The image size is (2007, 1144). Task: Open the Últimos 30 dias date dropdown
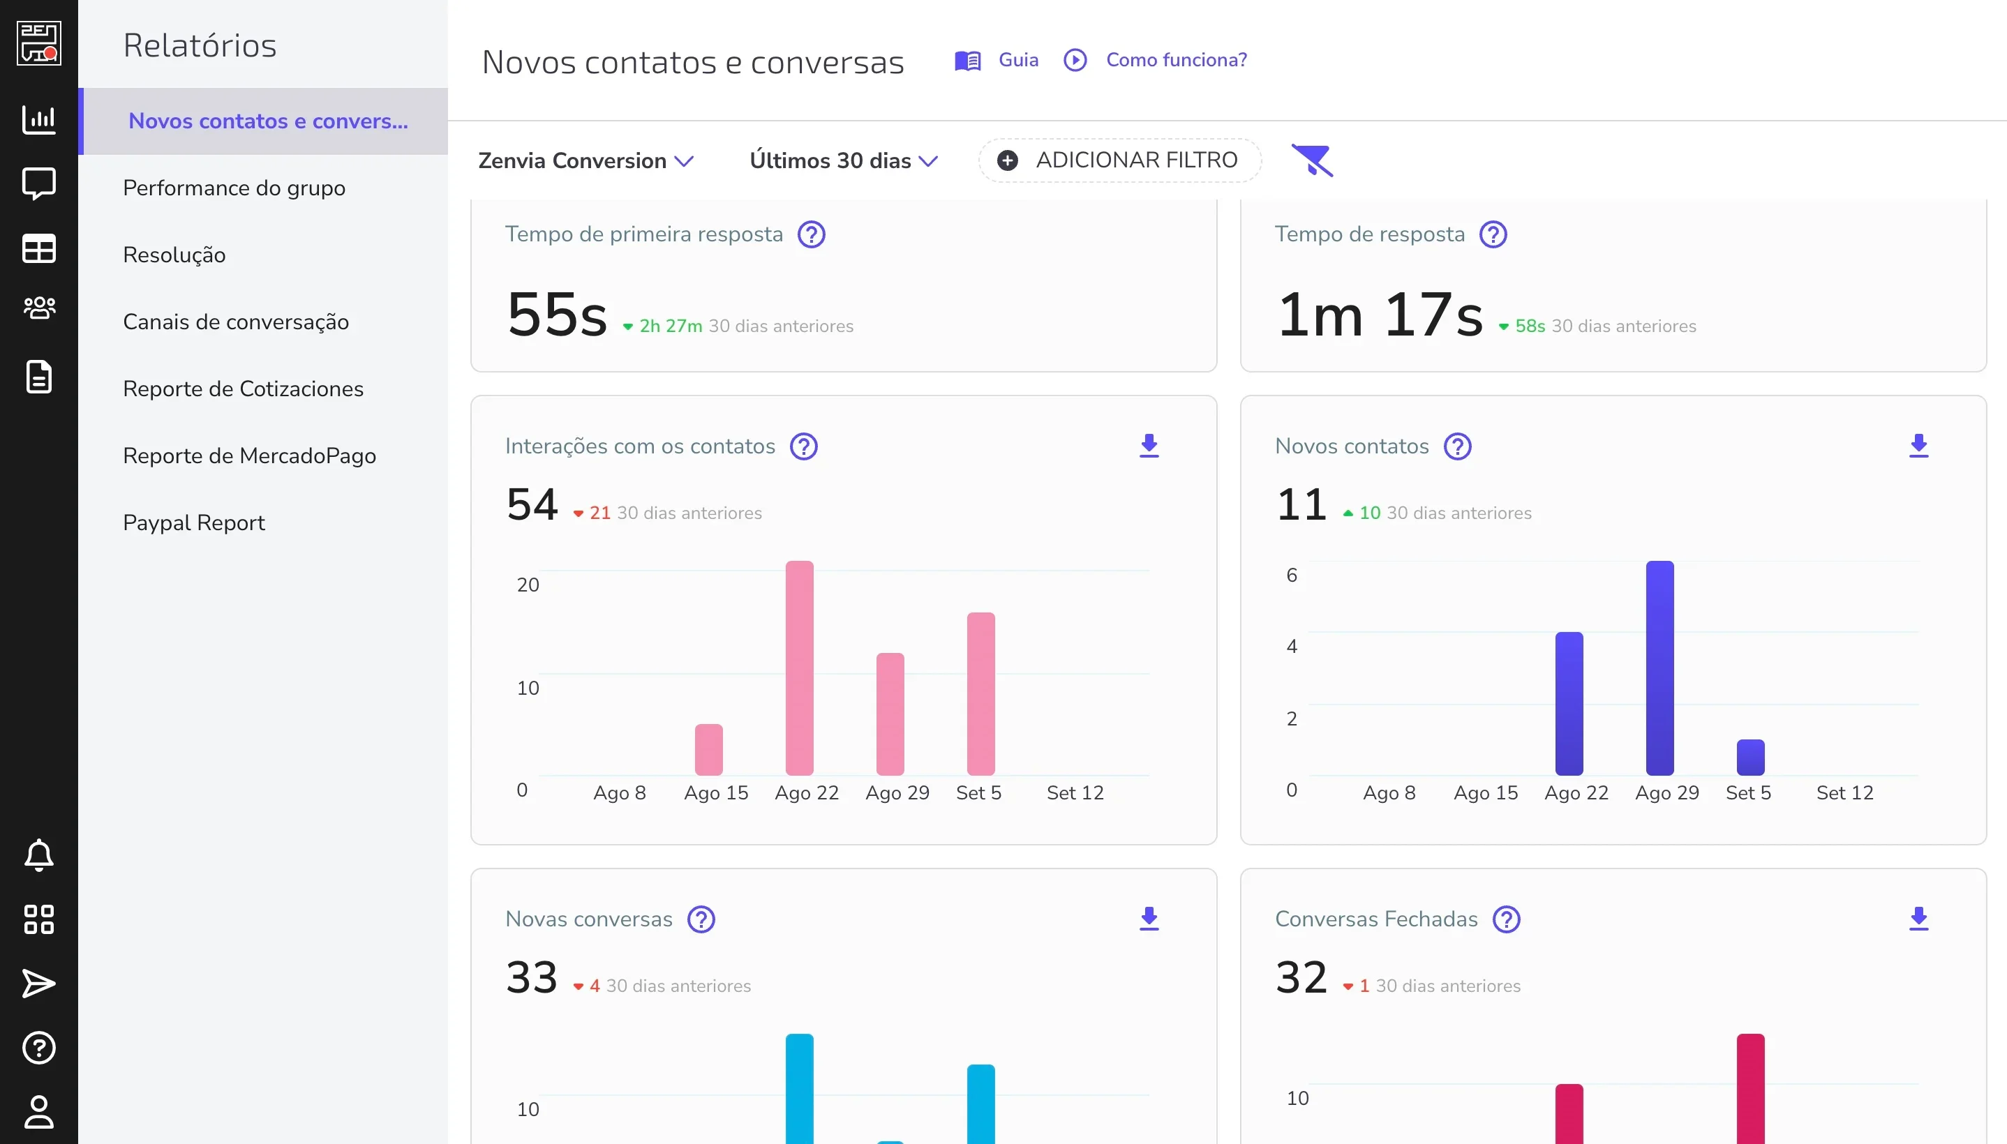coord(843,160)
